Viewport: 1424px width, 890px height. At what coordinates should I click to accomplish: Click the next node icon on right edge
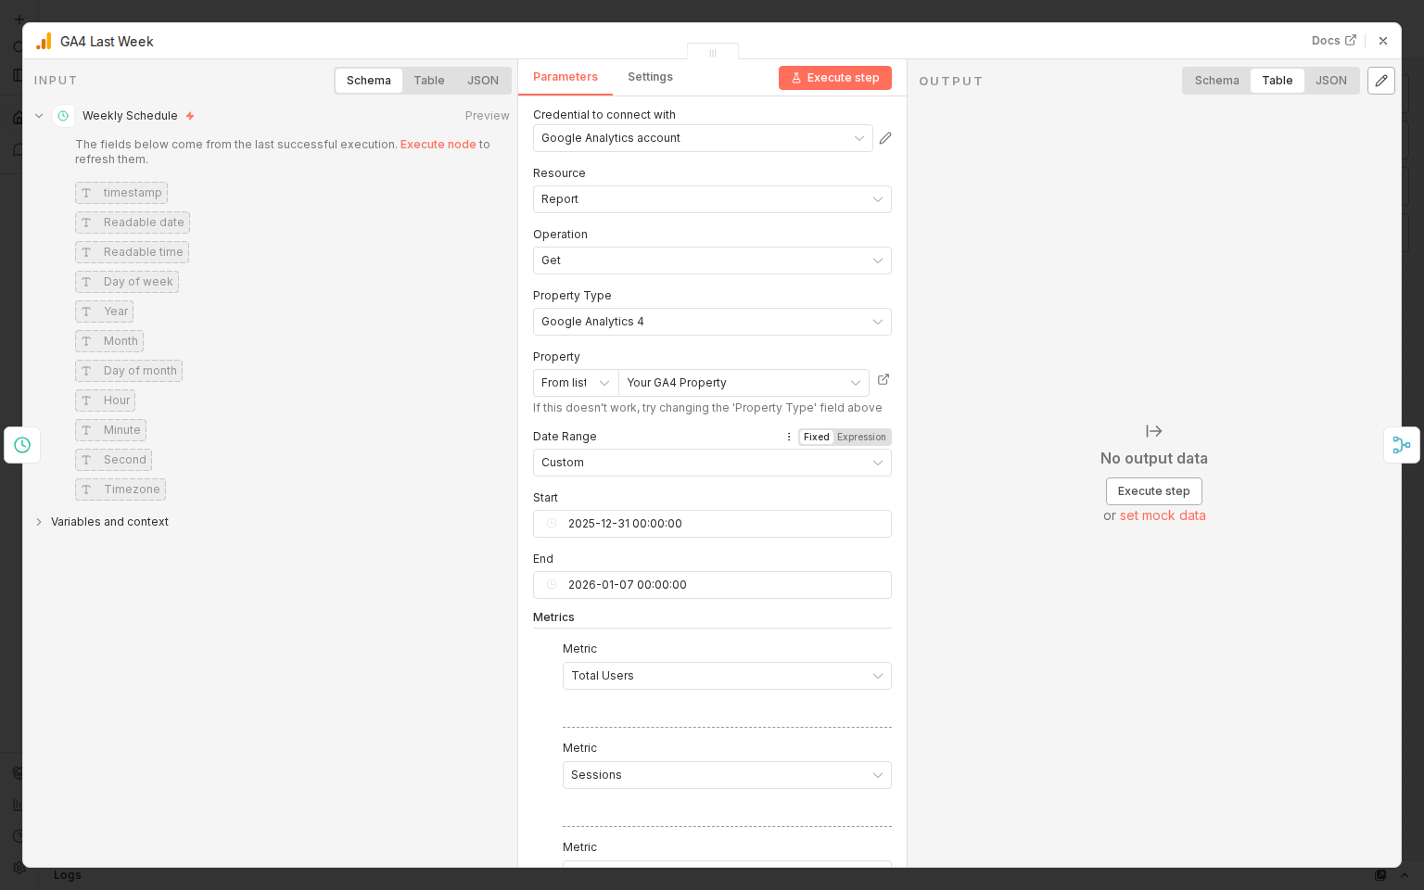pos(1401,445)
